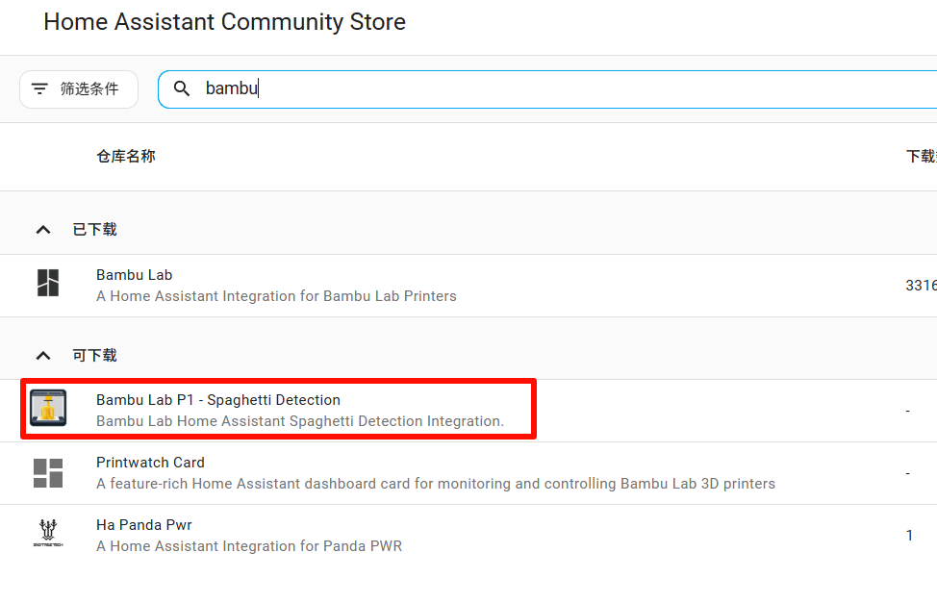937x603 pixels.
Task: Sort by the 下载 column header
Action: [920, 156]
